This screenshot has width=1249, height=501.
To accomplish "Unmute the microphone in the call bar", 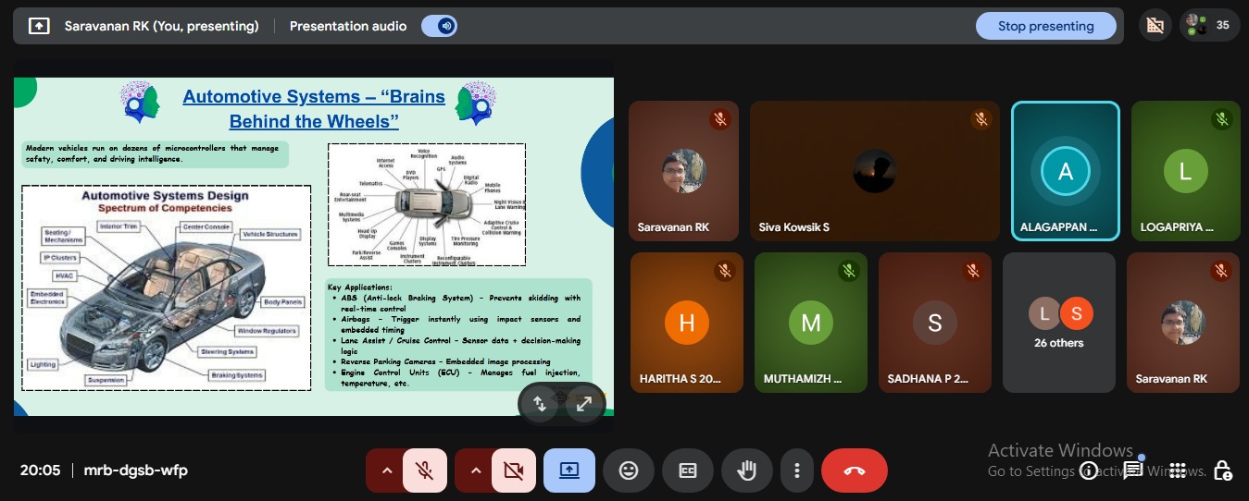I will tap(425, 470).
